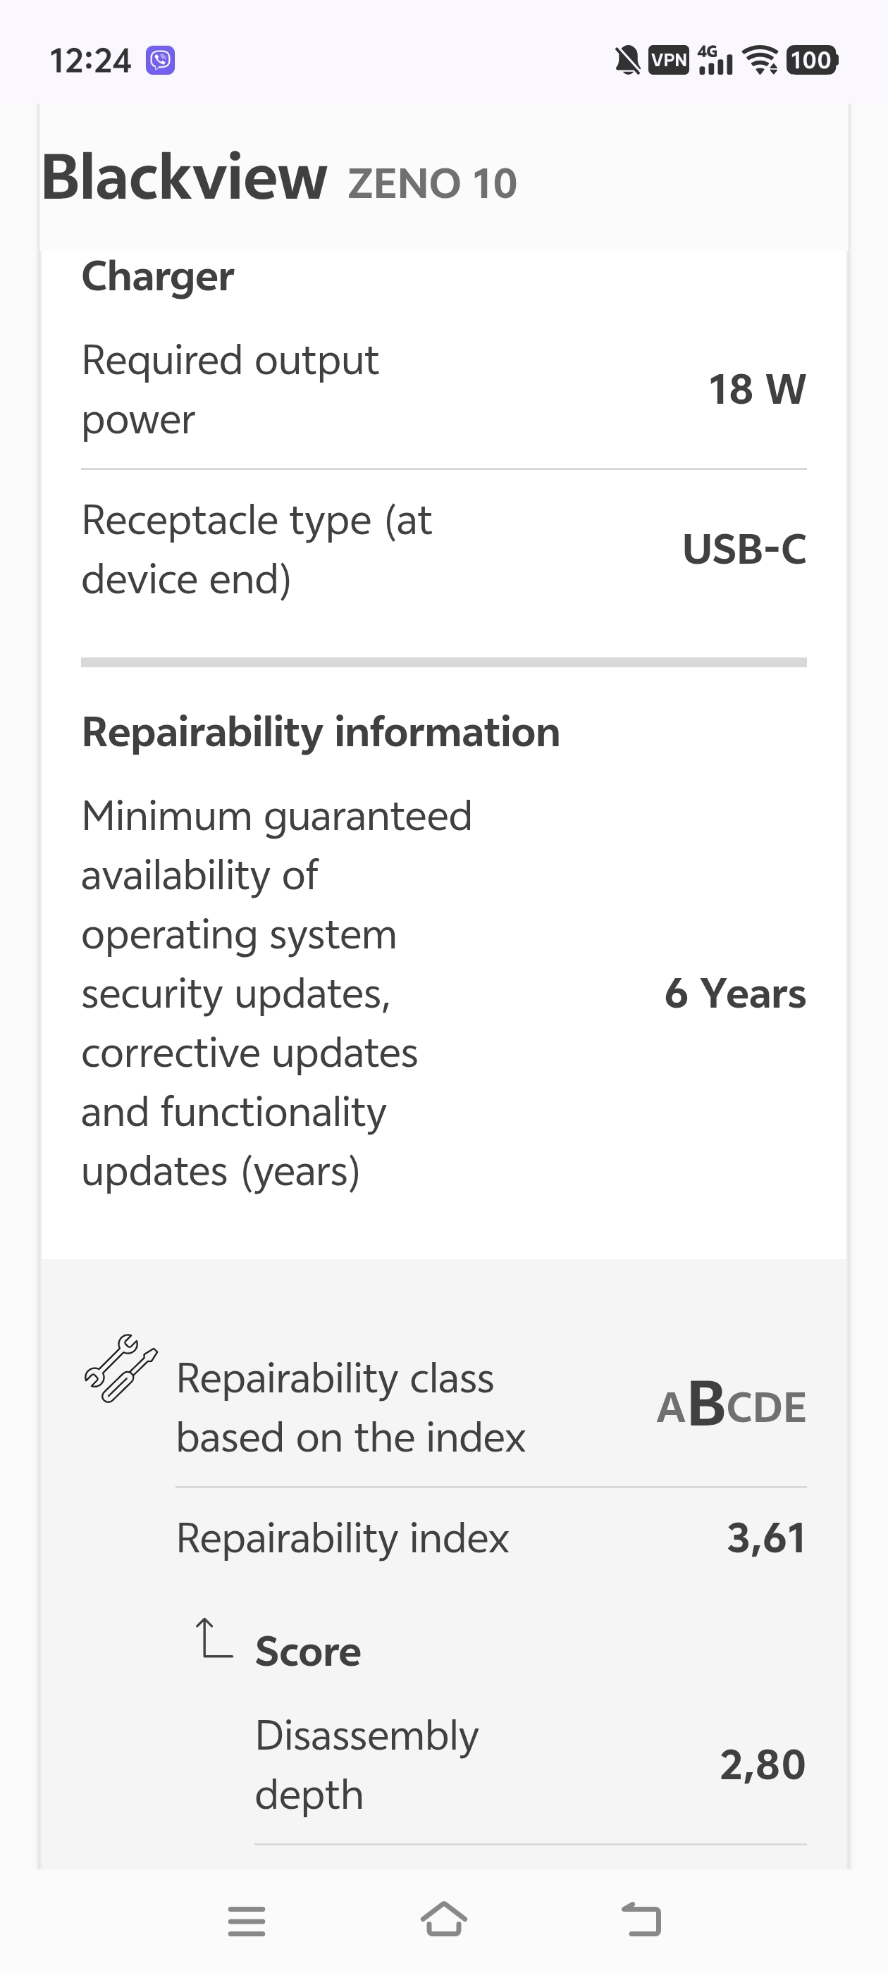
Task: Tap the Disassembly depth score 2,80
Action: tap(763, 1764)
